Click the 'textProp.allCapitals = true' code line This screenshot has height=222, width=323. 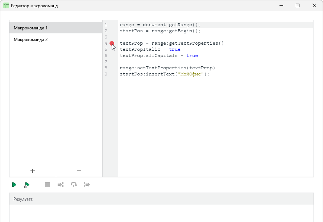(159, 55)
